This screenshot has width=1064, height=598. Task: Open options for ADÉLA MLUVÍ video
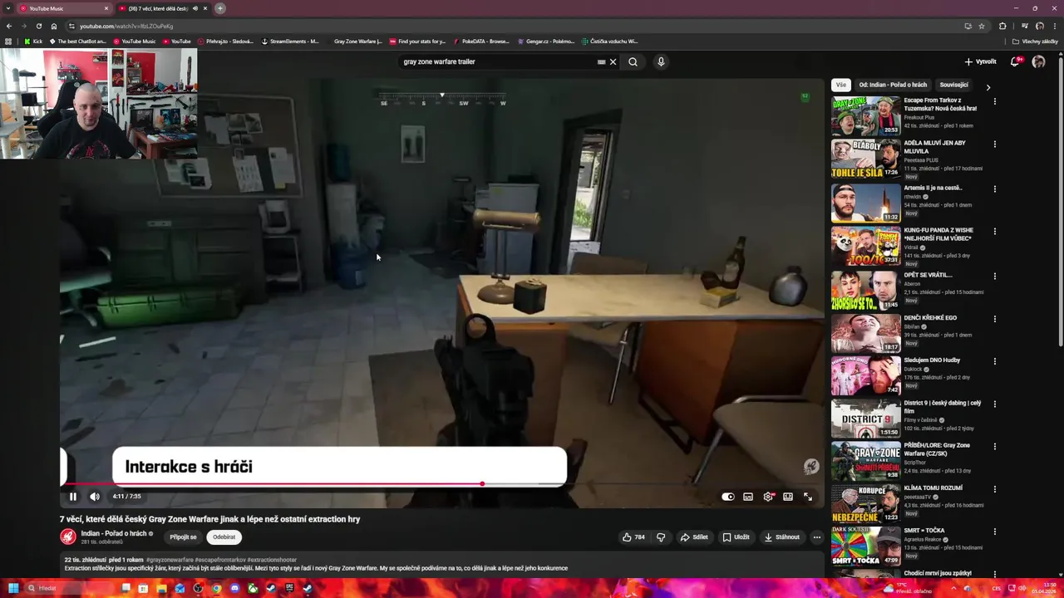click(x=995, y=145)
